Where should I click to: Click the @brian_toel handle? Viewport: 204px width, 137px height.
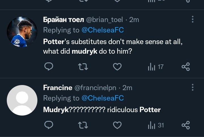click(104, 19)
